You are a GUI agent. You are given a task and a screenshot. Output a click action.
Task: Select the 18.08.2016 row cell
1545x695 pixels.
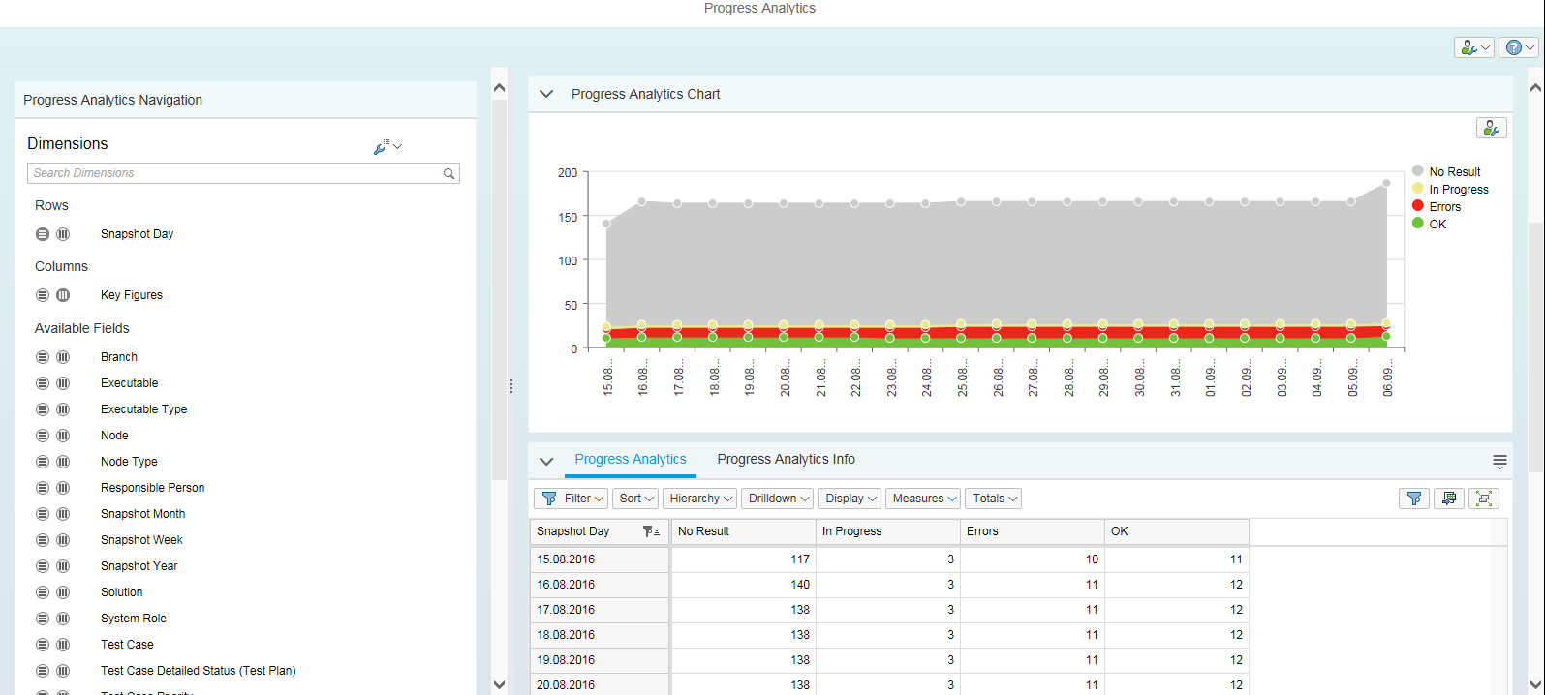click(600, 635)
